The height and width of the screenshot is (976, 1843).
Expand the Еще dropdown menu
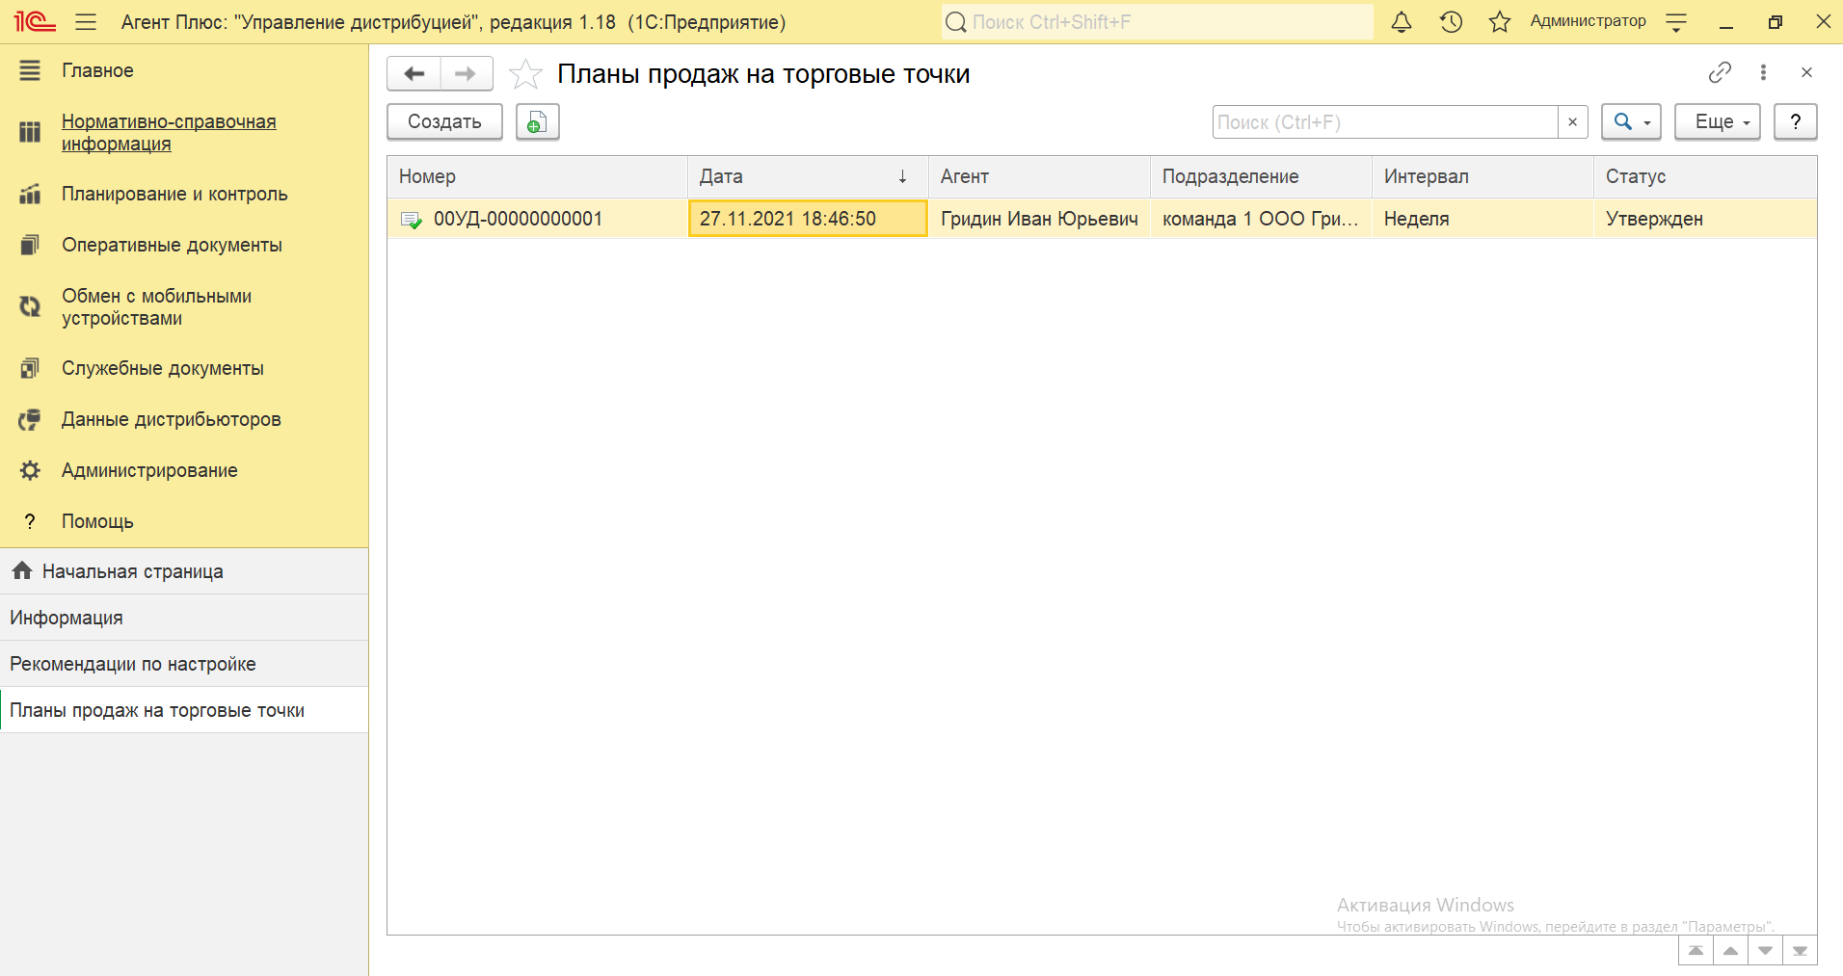coord(1717,122)
